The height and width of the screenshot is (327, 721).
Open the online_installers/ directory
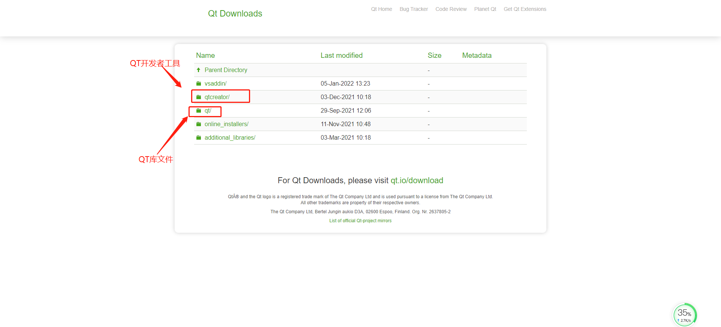pyautogui.click(x=226, y=124)
